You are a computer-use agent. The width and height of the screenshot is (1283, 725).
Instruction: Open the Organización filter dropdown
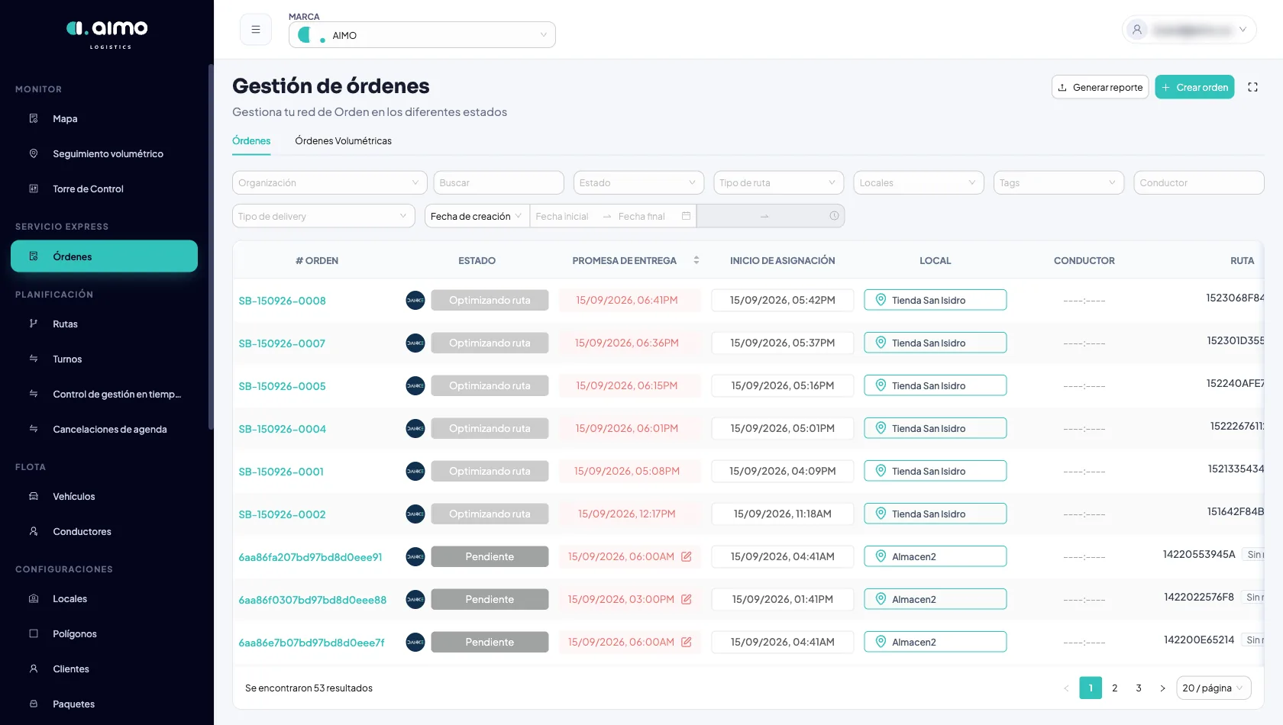click(x=330, y=182)
